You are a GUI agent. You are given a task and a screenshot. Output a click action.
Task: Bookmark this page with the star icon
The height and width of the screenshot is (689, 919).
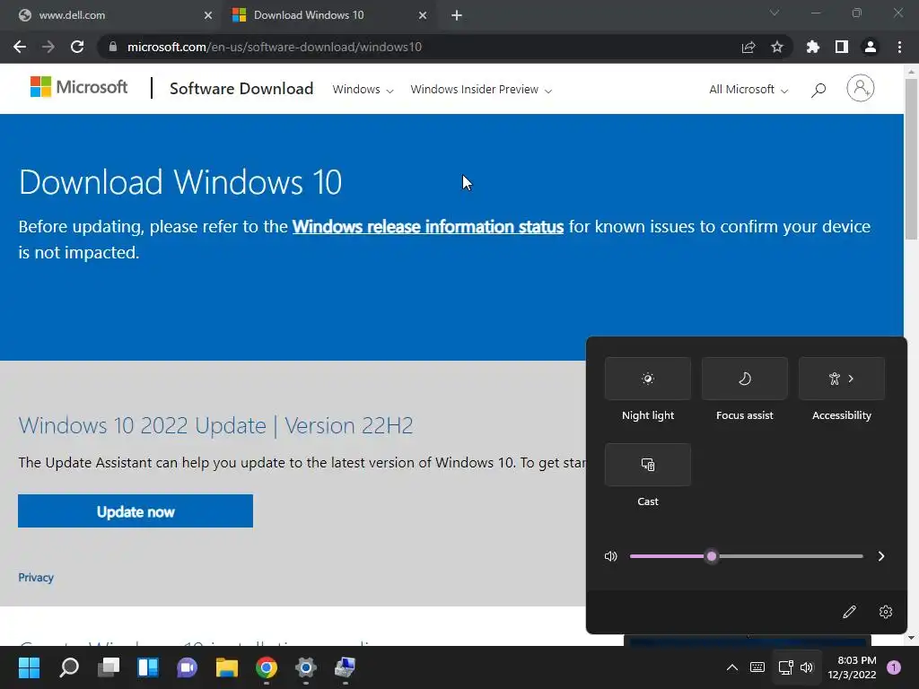click(776, 47)
